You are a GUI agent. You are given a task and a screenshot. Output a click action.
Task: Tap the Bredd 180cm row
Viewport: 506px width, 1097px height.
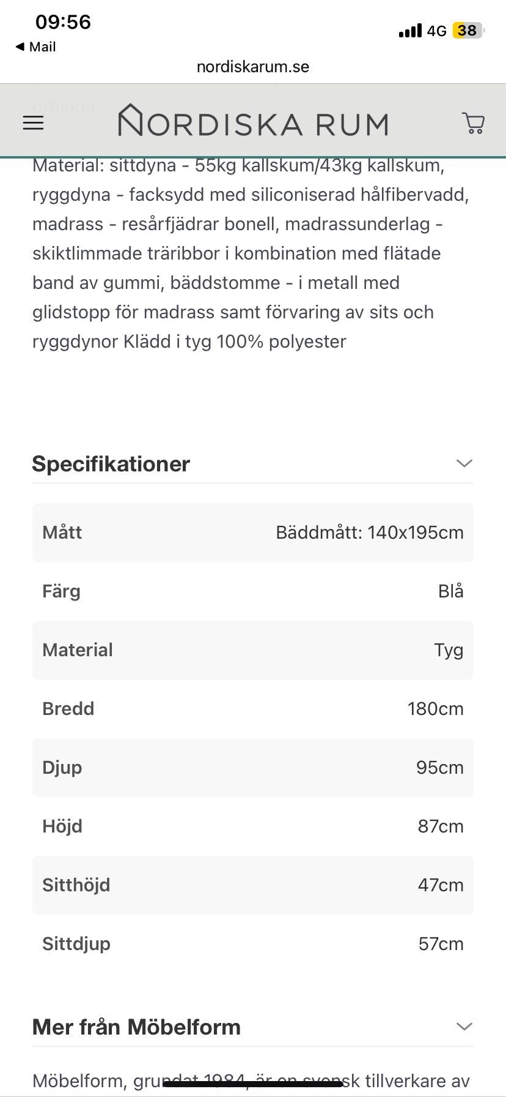pos(253,709)
